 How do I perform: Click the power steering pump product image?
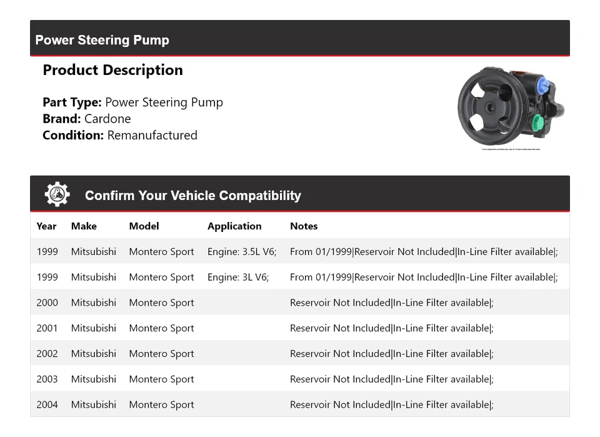click(511, 107)
